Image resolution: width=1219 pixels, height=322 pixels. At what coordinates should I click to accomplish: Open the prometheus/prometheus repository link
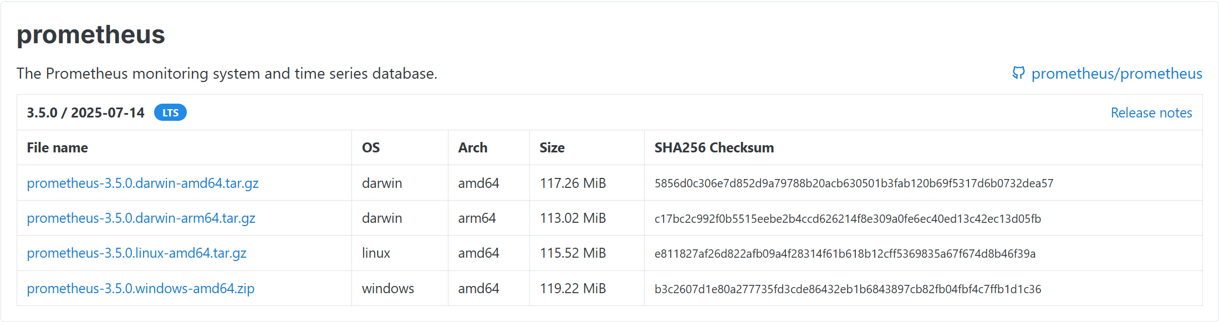click(1116, 74)
